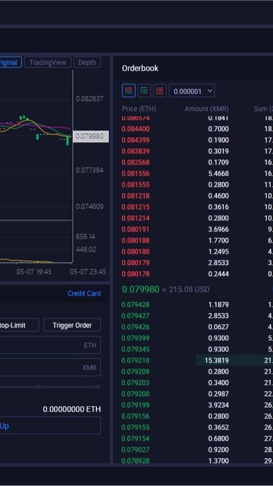Image resolution: width=273 pixels, height=486 pixels.
Task: Select bid price 0.079345
Action: 136,349
